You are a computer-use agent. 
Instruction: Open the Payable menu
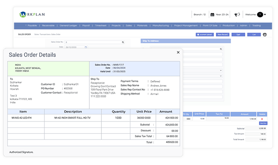point(32,26)
